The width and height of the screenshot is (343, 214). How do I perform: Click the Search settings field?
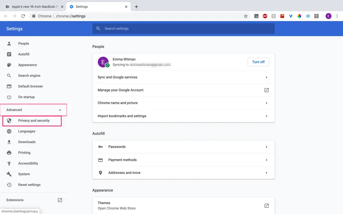(x=184, y=29)
